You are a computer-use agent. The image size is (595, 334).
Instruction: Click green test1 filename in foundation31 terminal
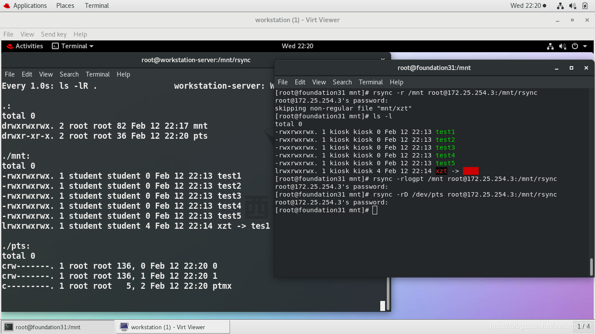tap(445, 132)
